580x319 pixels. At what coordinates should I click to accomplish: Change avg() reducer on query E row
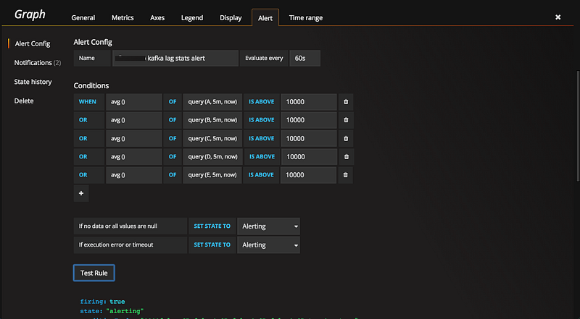134,175
